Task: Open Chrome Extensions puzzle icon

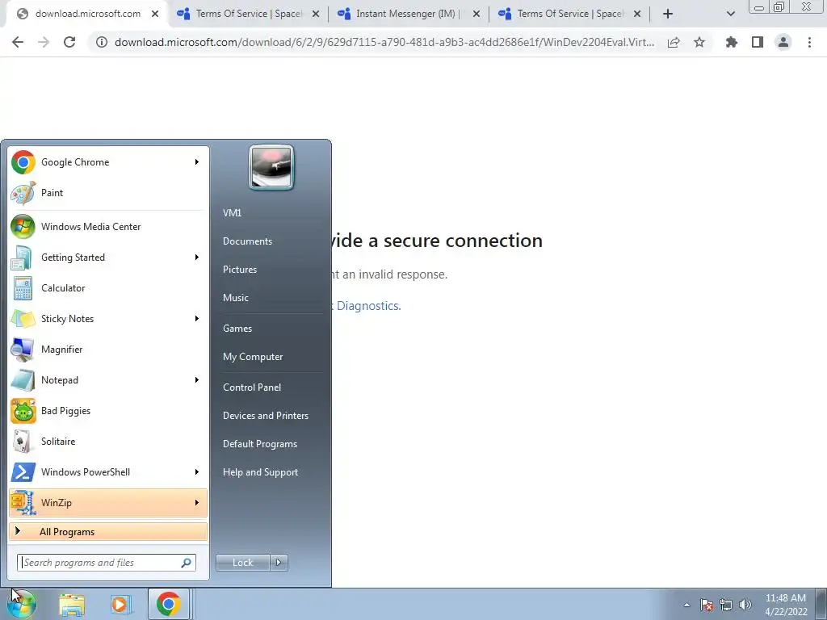Action: pos(732,42)
